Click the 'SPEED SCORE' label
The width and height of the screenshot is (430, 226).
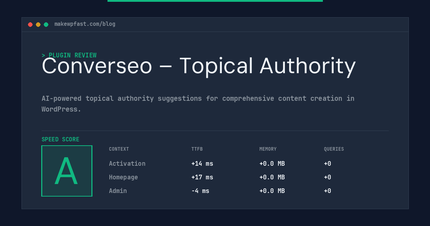click(61, 140)
